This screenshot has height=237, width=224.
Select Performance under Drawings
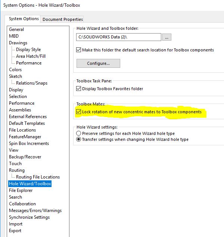[29, 63]
